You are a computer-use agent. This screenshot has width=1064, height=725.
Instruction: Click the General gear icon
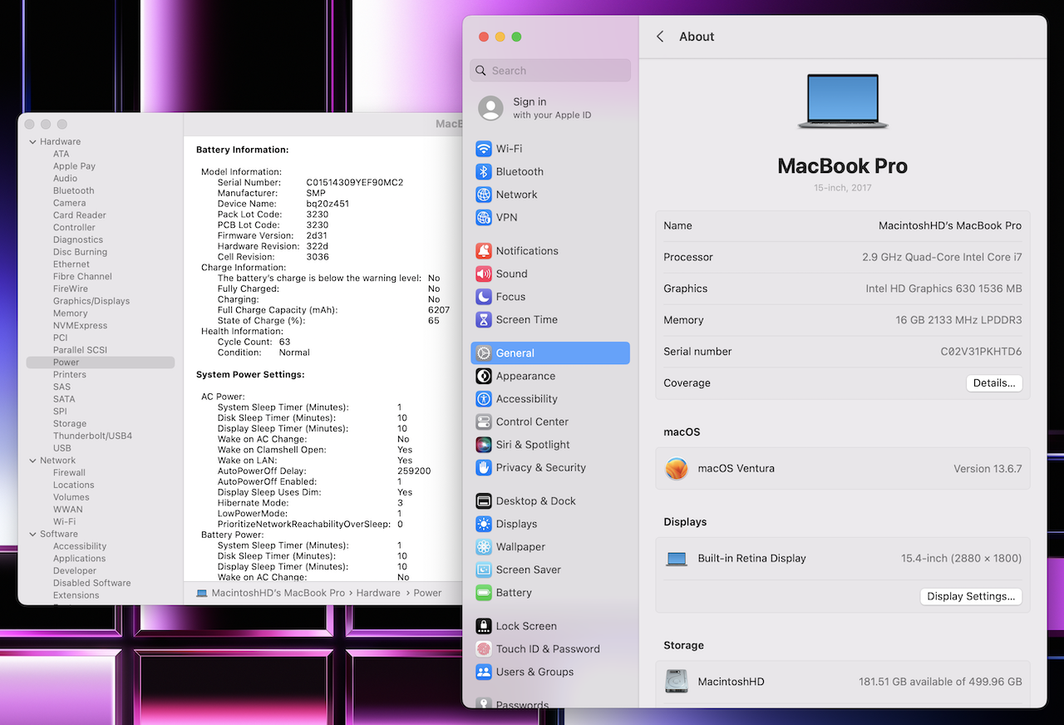tap(484, 353)
